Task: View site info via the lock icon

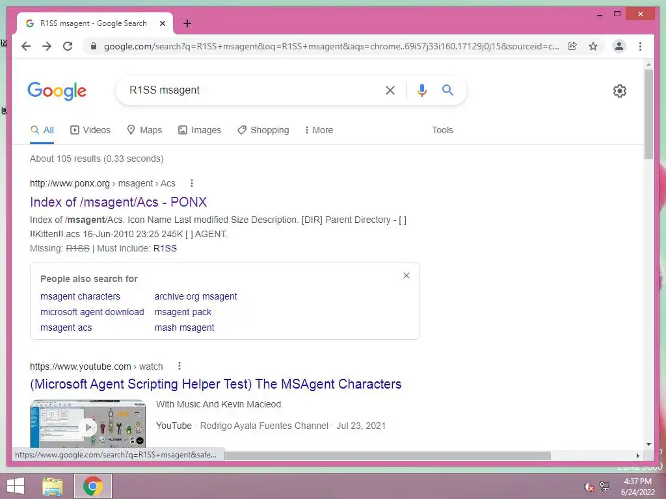Action: [x=94, y=46]
